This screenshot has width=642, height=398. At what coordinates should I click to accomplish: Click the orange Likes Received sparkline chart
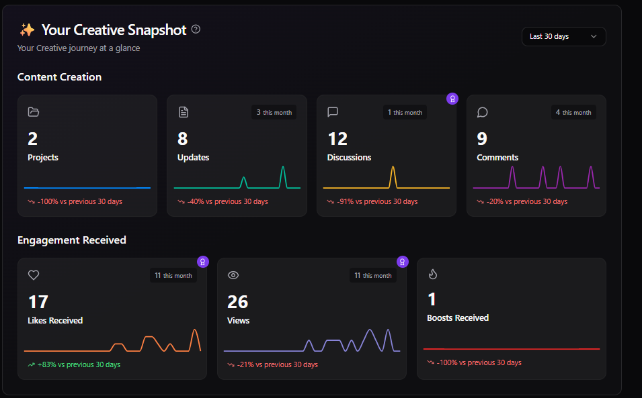(x=112, y=340)
